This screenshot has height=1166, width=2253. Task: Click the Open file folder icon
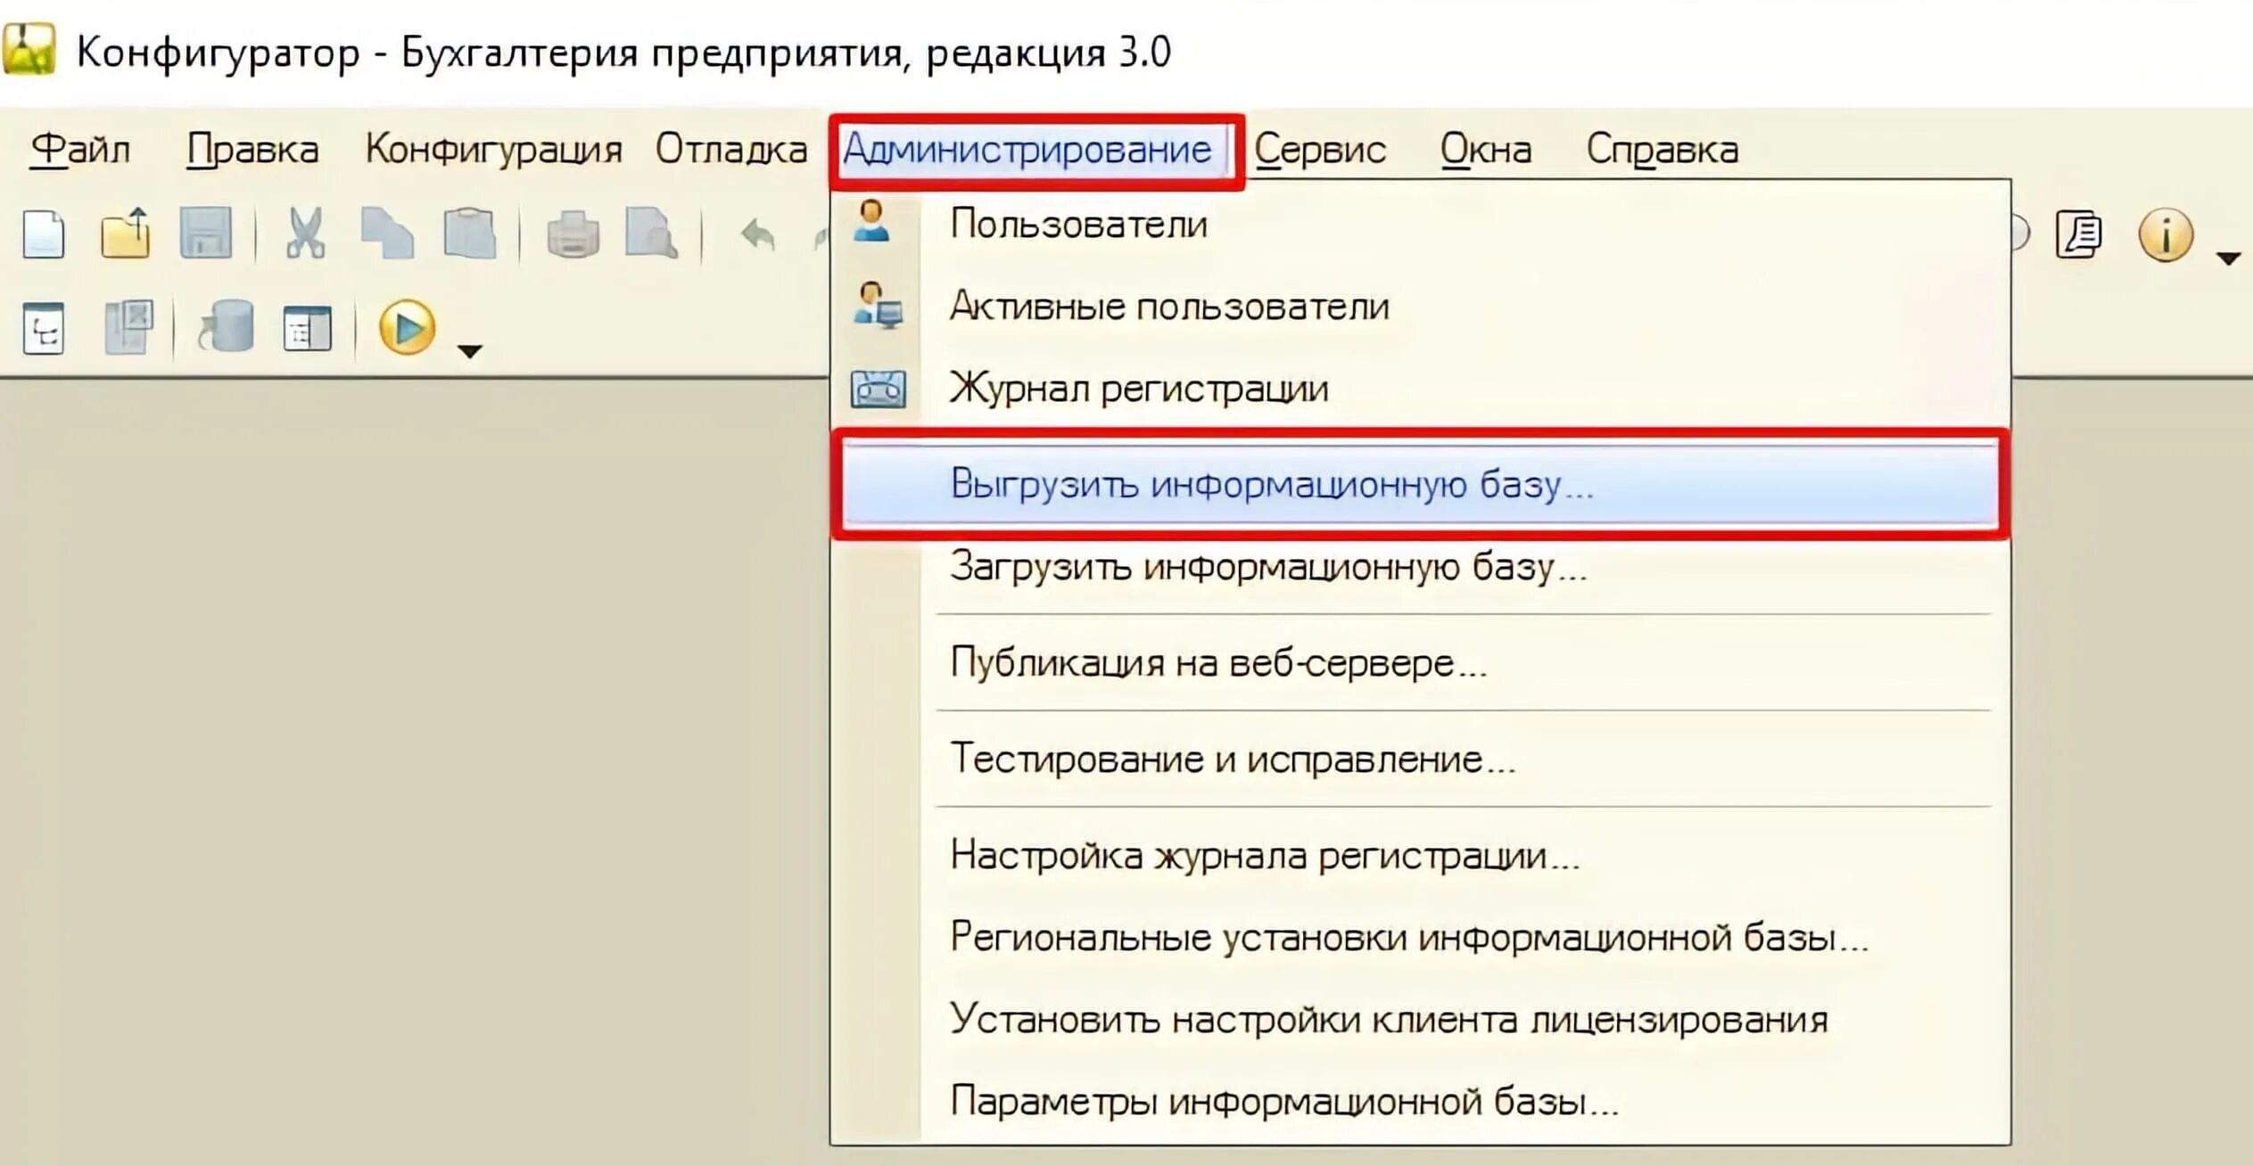pos(125,234)
